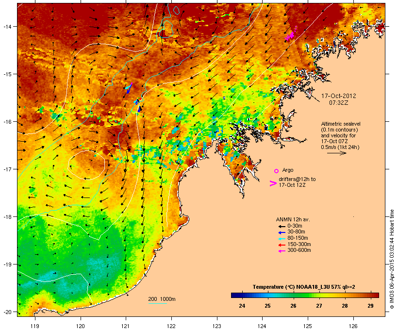Click the colorbar tick label 24
Image resolution: width=398 pixels, height=330 pixels.
tap(242, 306)
